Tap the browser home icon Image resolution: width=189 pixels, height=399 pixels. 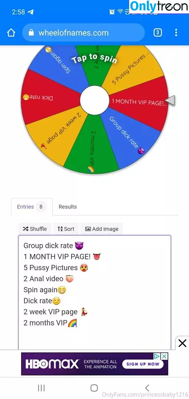(11, 33)
